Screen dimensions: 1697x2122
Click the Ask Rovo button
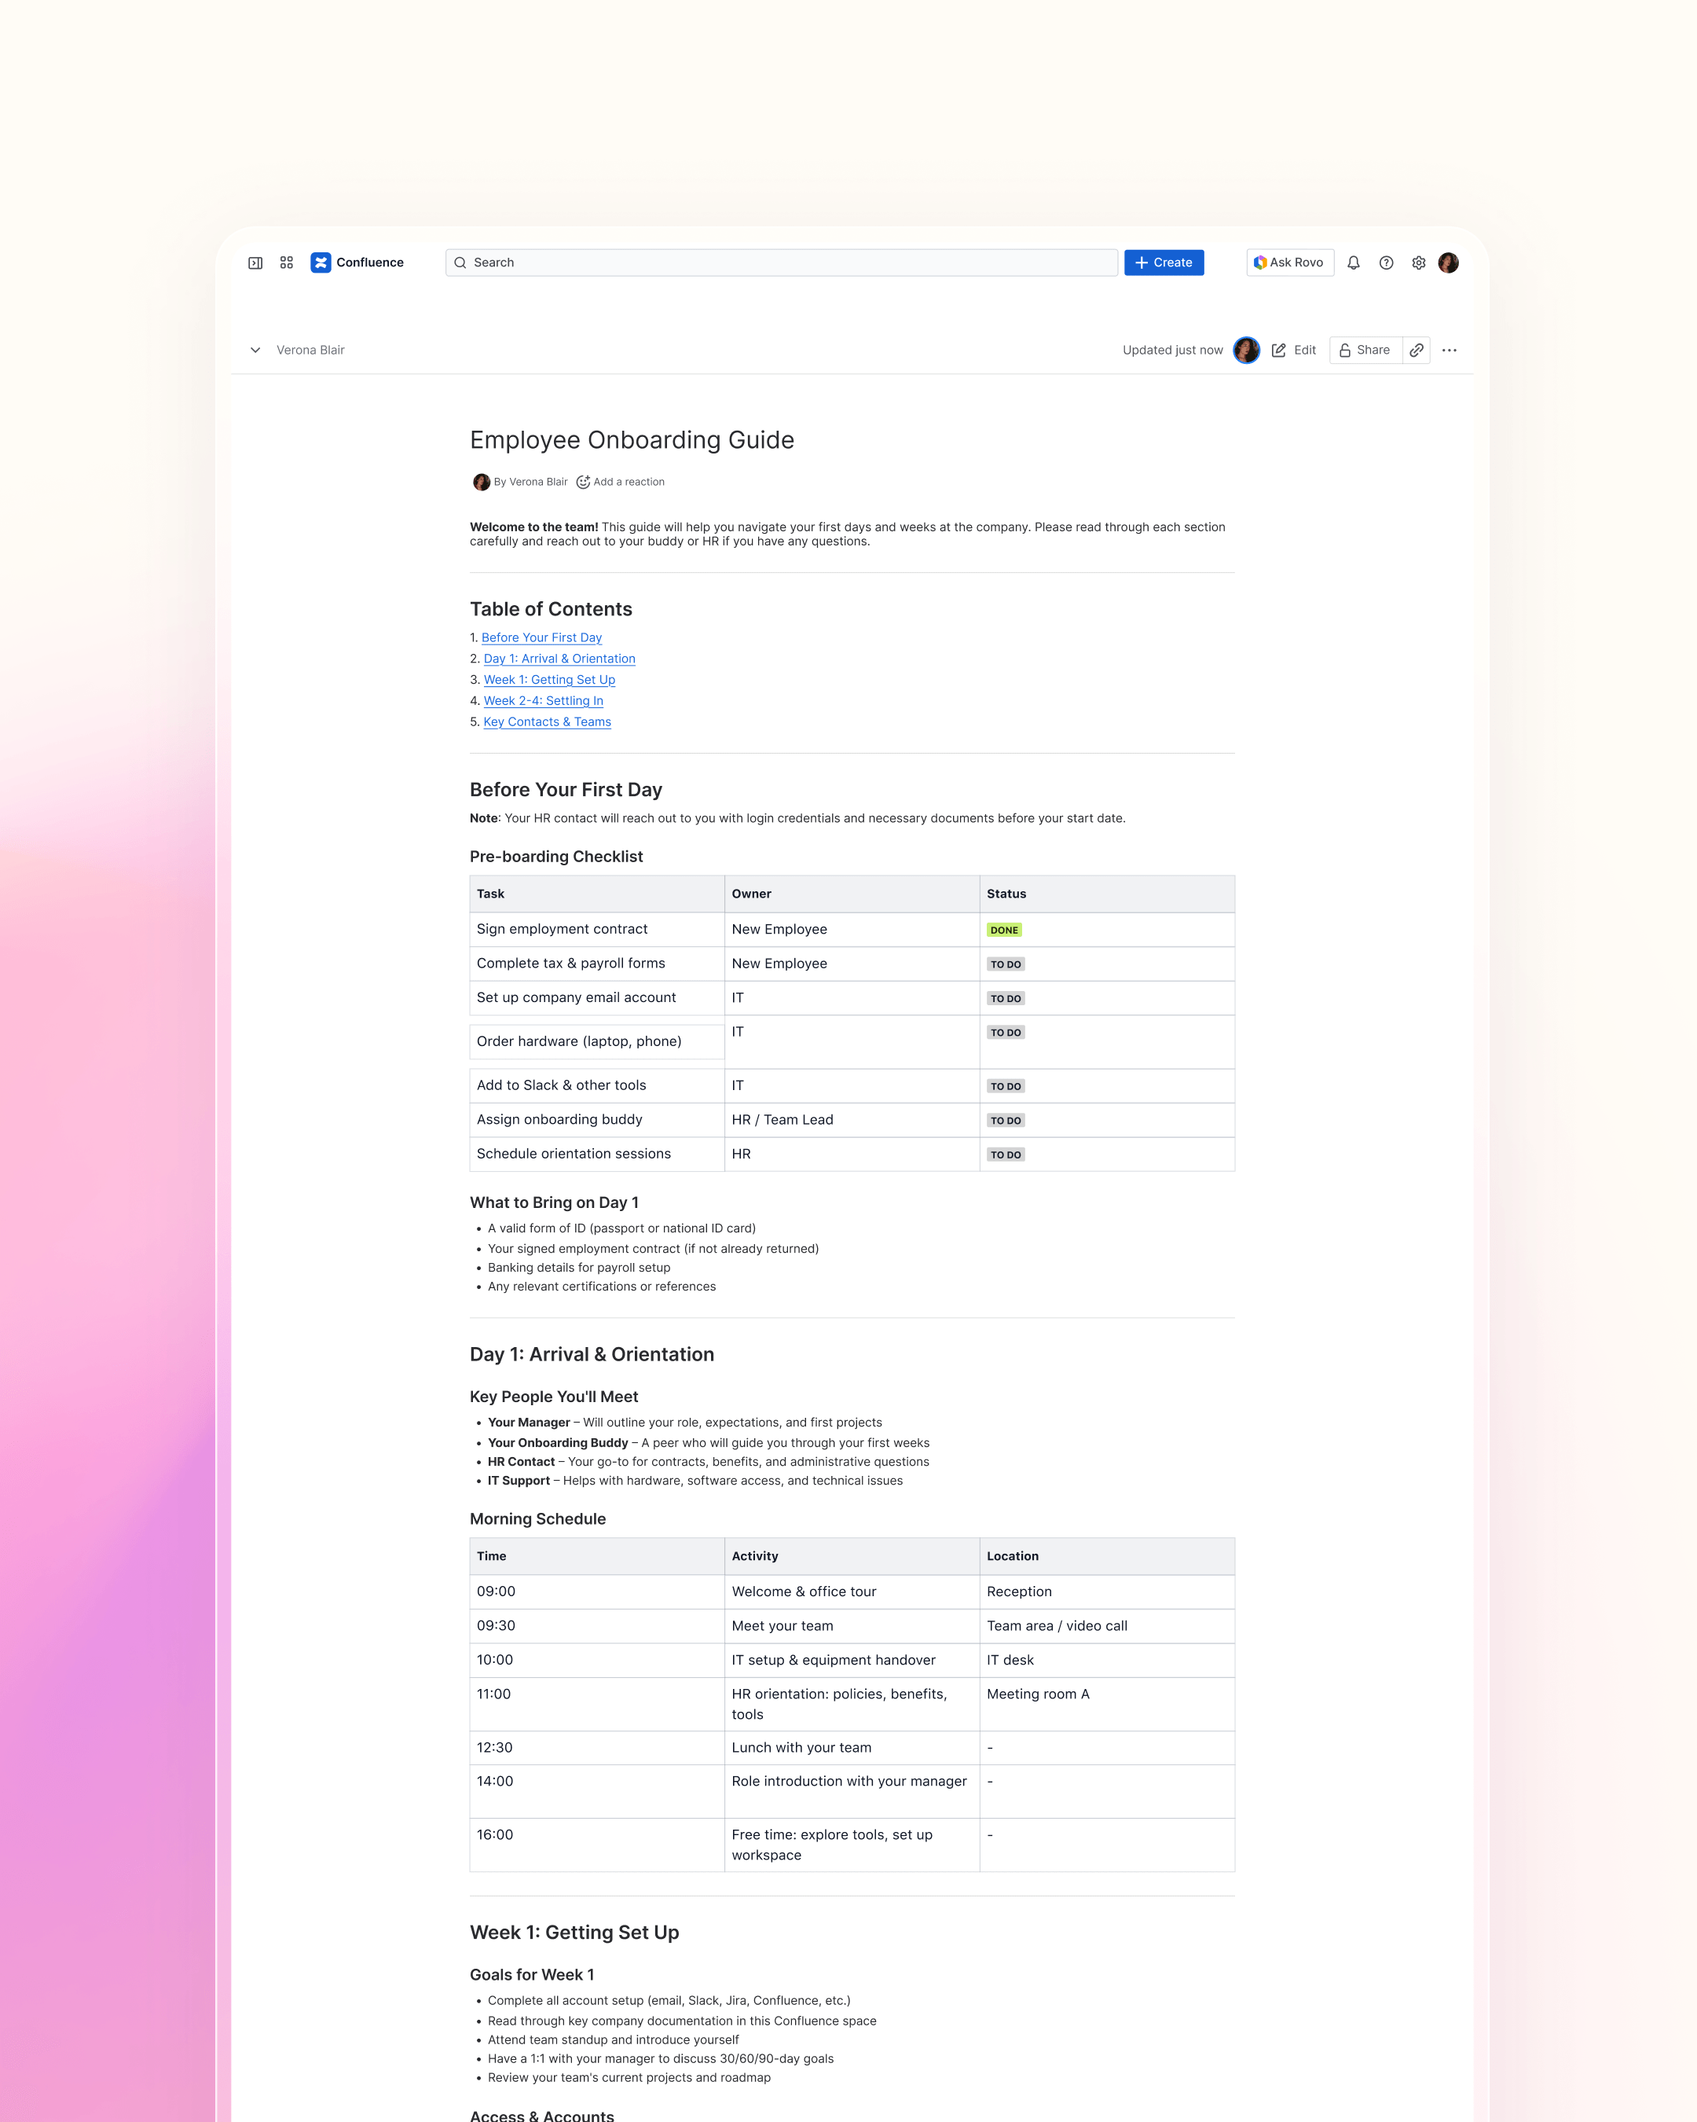point(1290,262)
